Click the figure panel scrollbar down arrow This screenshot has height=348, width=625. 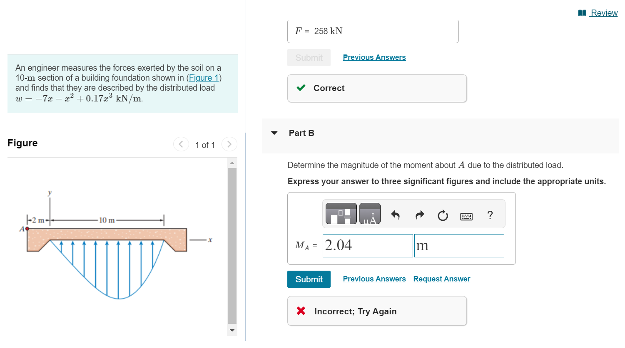[x=232, y=331]
